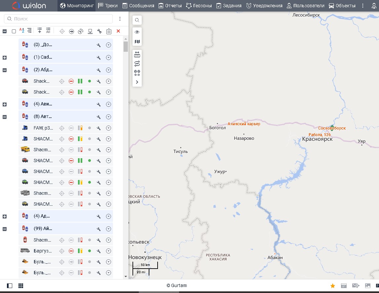Toggle the left panel layout icon at bottom

coord(10,286)
